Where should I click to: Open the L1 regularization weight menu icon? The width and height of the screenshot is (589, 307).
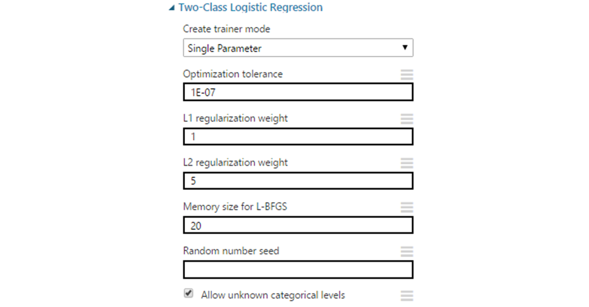[x=407, y=118]
